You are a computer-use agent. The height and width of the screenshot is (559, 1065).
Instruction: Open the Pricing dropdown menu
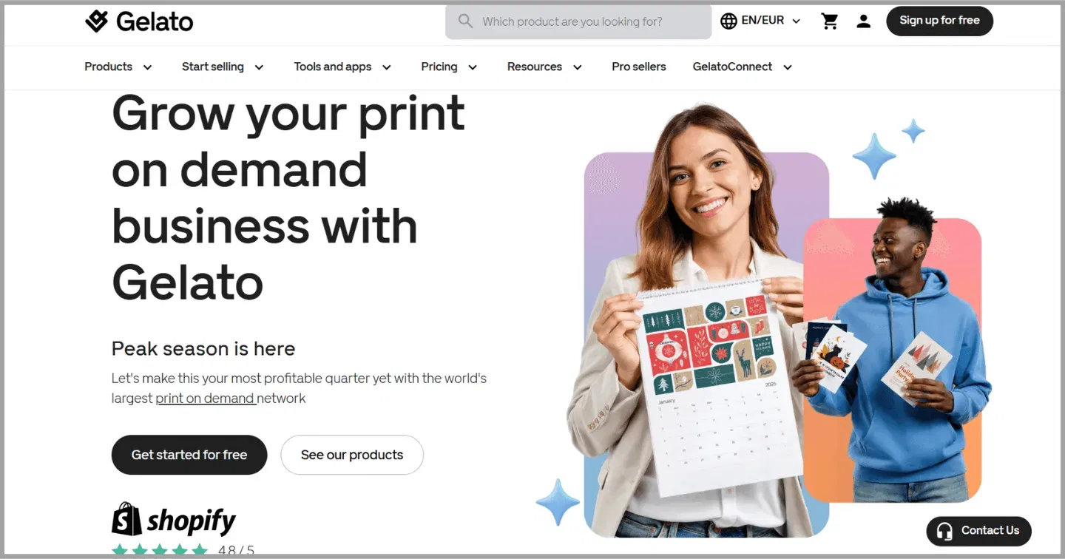(449, 67)
